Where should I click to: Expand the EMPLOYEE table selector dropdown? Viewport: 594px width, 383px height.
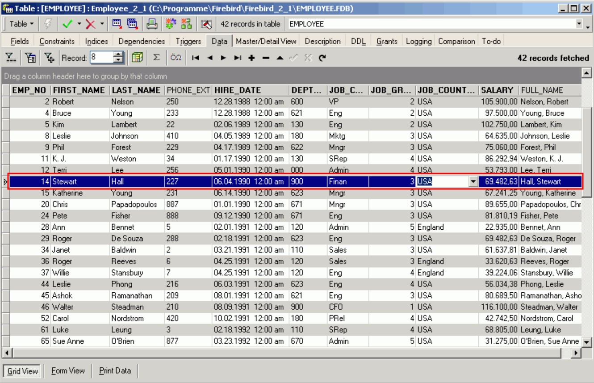click(580, 24)
